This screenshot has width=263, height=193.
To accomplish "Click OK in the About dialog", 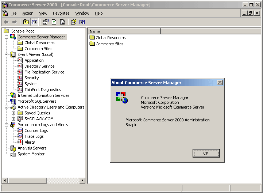I will pyautogui.click(x=206, y=153).
